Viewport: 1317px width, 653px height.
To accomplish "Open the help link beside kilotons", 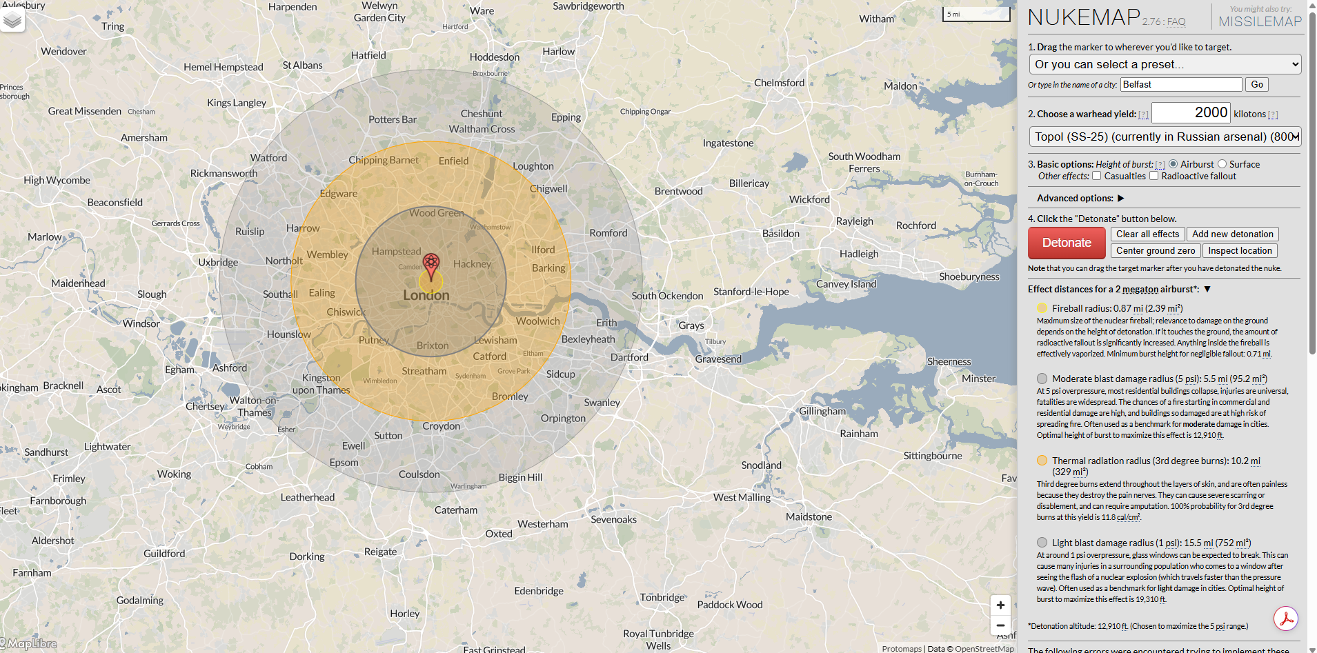I will (x=1273, y=115).
